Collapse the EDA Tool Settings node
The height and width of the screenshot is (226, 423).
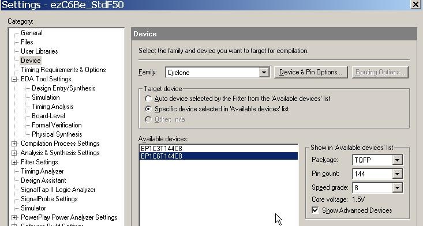pos(14,79)
